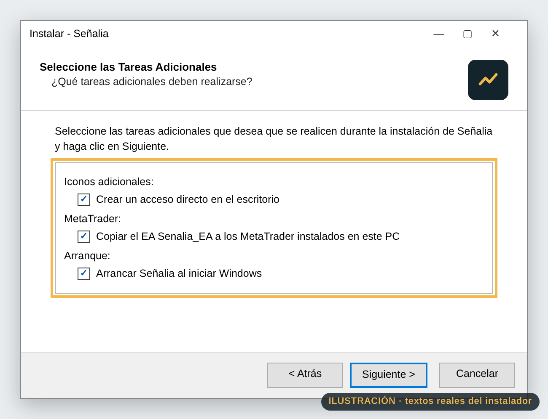
Task: Toggle the Copiar el EA Senalia_EA checkbox
Action: [84, 236]
